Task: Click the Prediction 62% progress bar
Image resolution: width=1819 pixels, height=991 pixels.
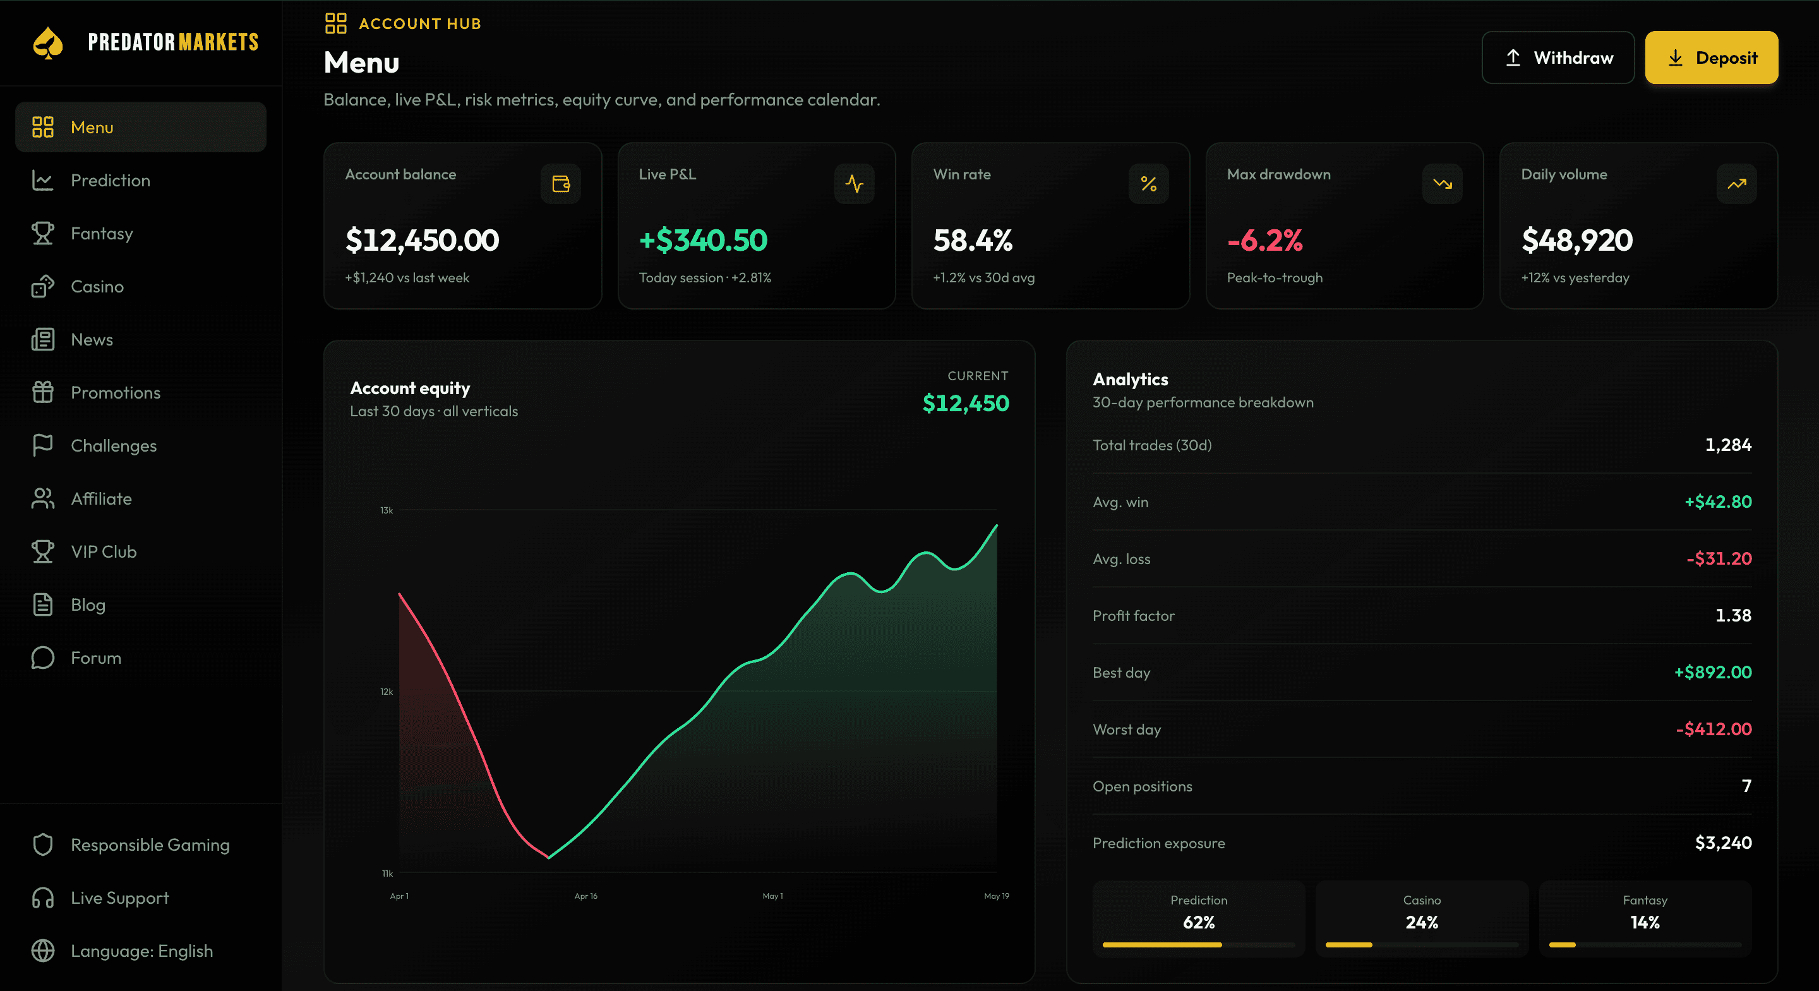Action: coord(1198,944)
